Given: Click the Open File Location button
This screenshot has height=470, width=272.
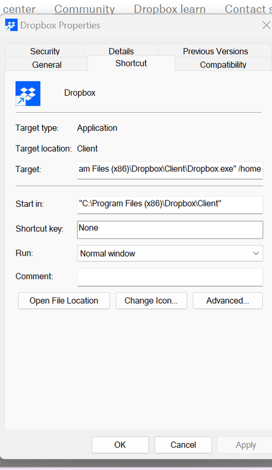Looking at the screenshot, I should pyautogui.click(x=64, y=301).
